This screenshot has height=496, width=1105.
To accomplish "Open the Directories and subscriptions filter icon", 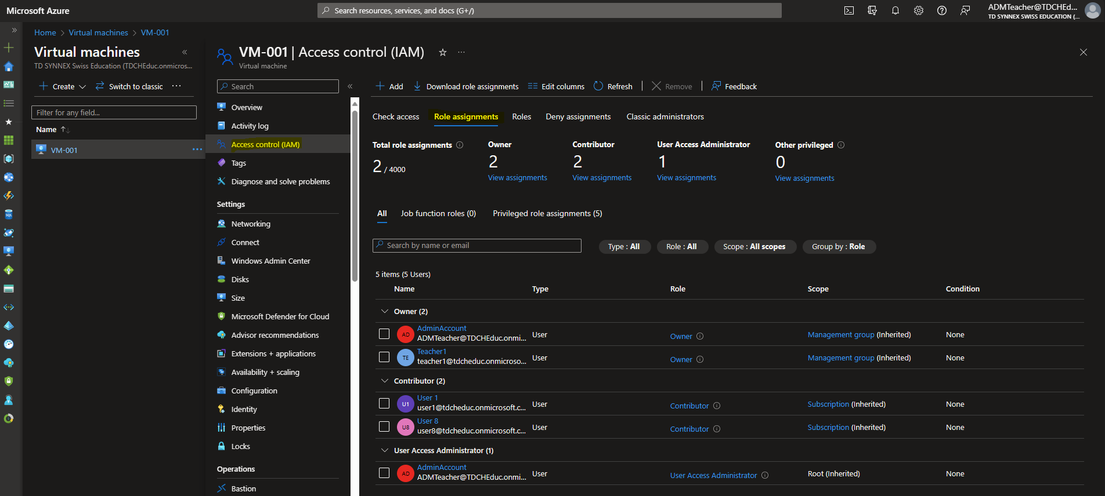I will (x=872, y=10).
